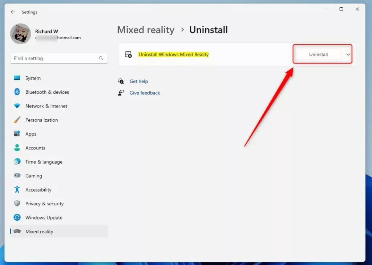Click the Mixed reality breadcrumb link
Image resolution: width=372 pixels, height=265 pixels.
click(x=146, y=30)
